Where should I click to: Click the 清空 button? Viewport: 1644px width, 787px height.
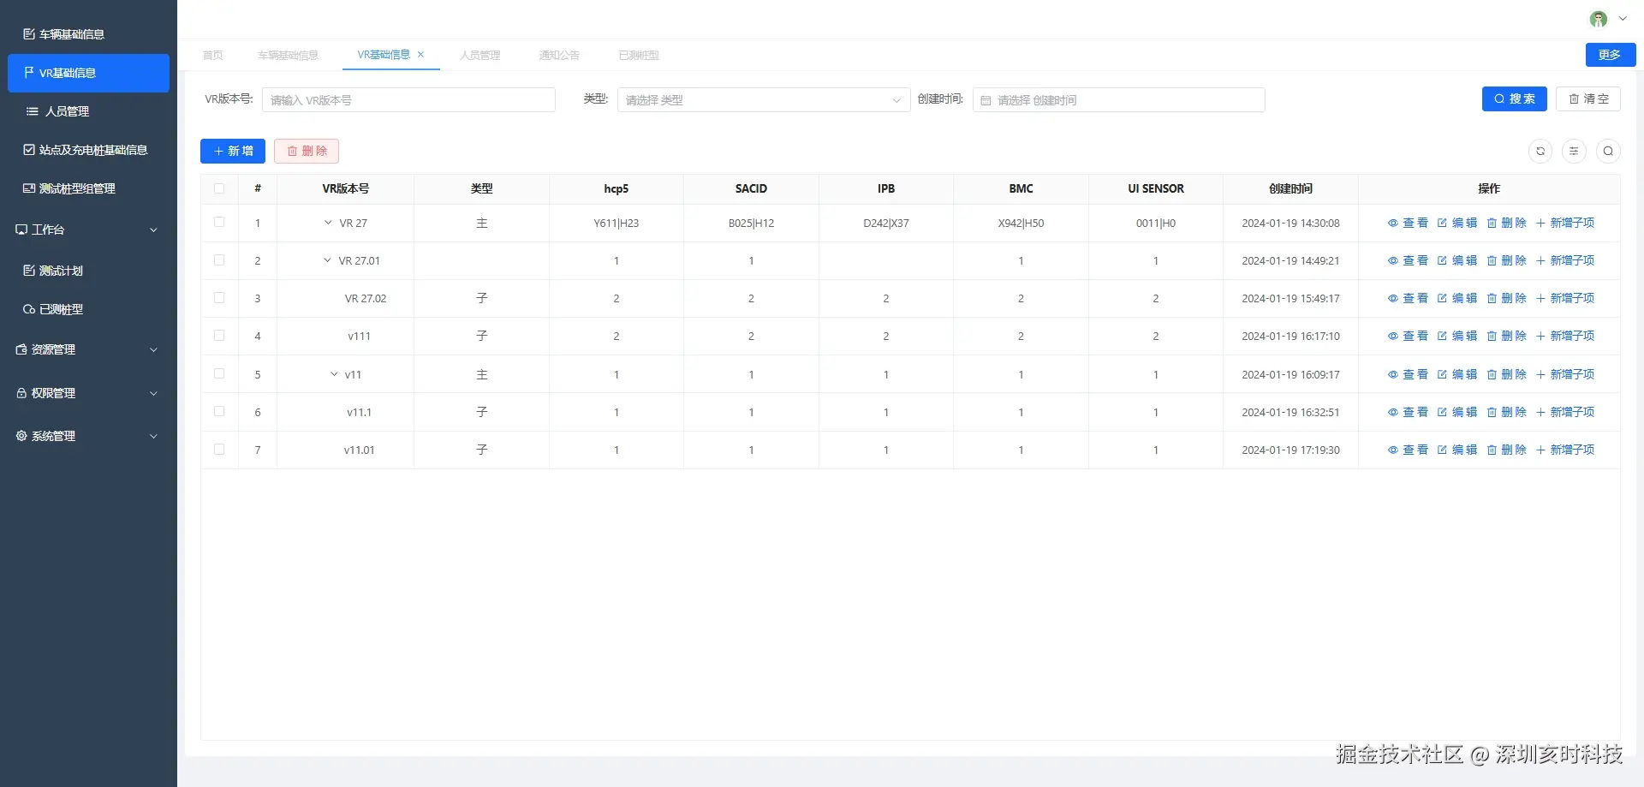(x=1588, y=99)
